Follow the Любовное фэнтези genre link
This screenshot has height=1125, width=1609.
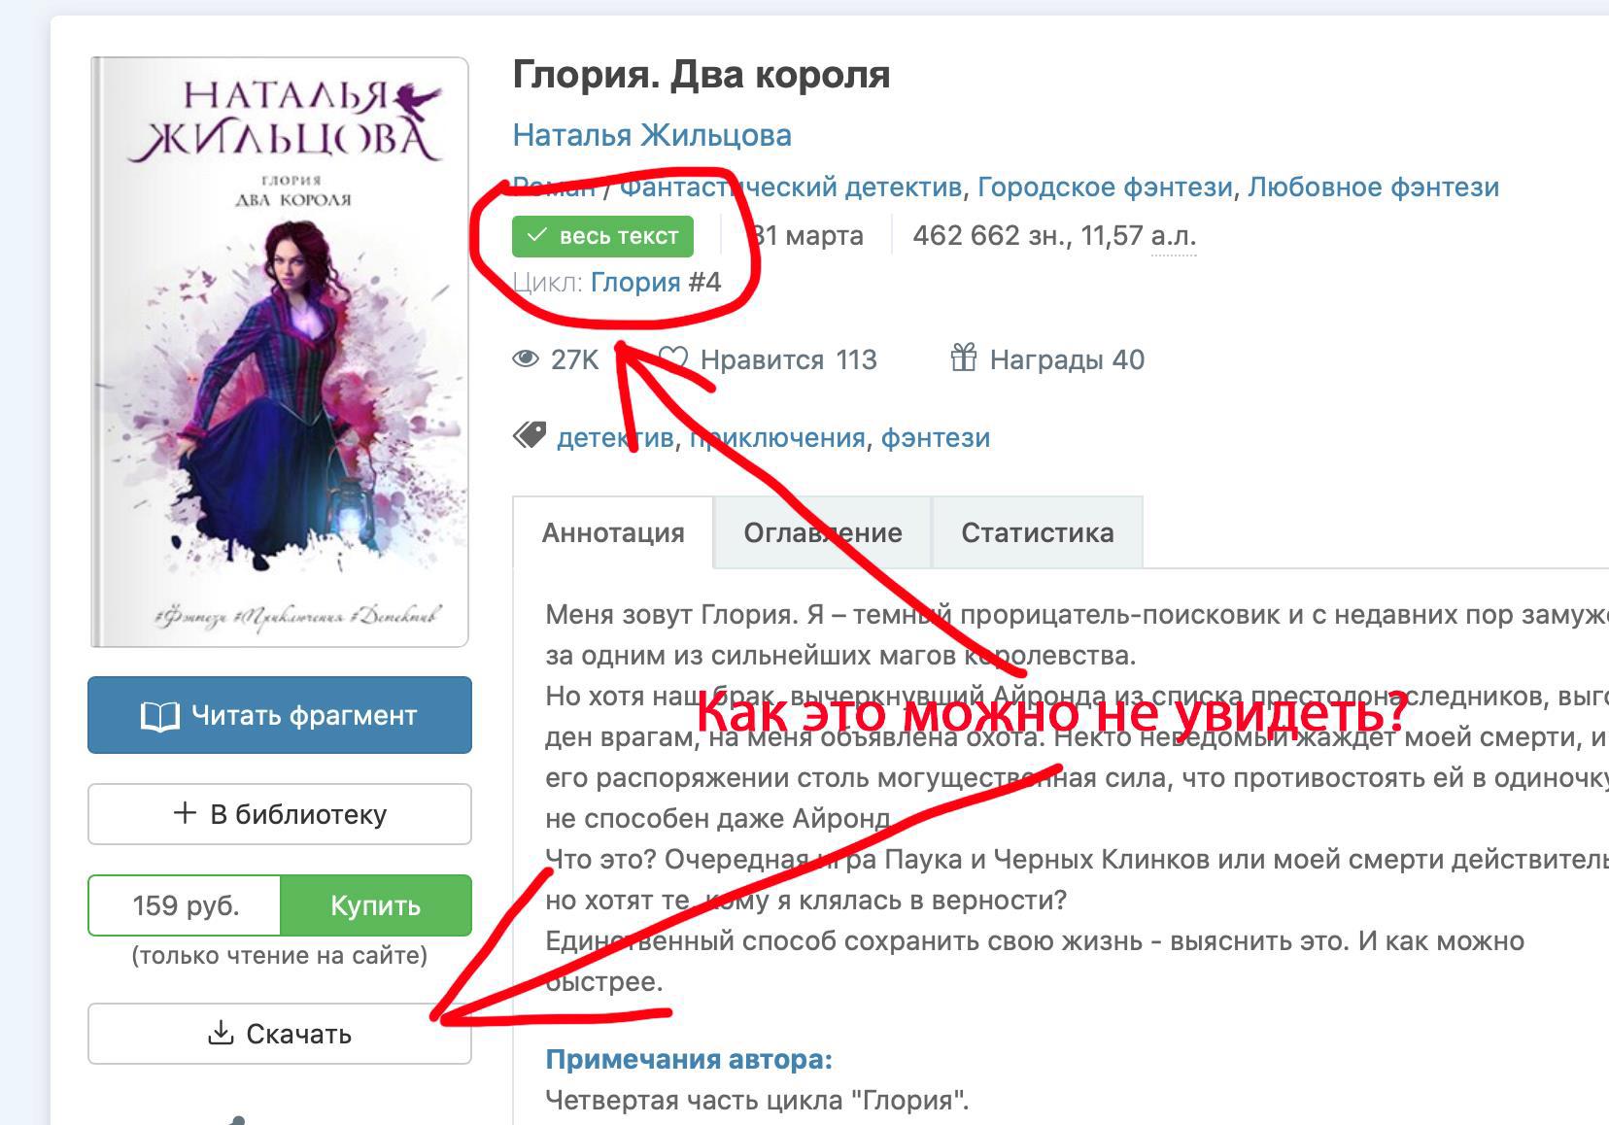pos(1373,187)
